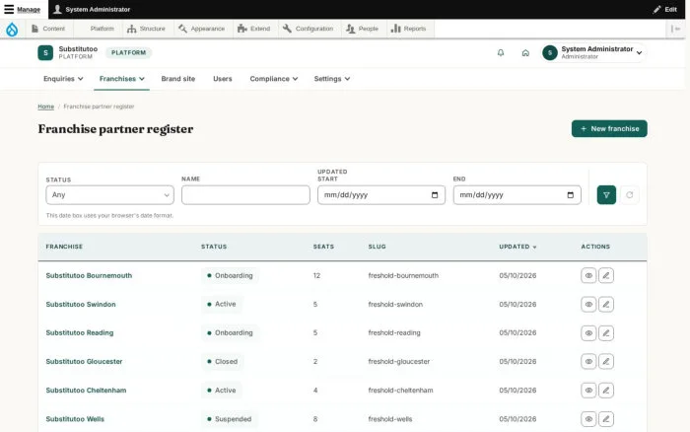
Task: Open the Structure admin menu
Action: click(147, 29)
